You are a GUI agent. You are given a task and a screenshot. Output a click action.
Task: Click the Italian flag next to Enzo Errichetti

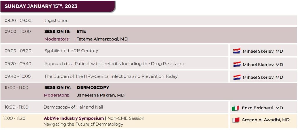pos(235,108)
